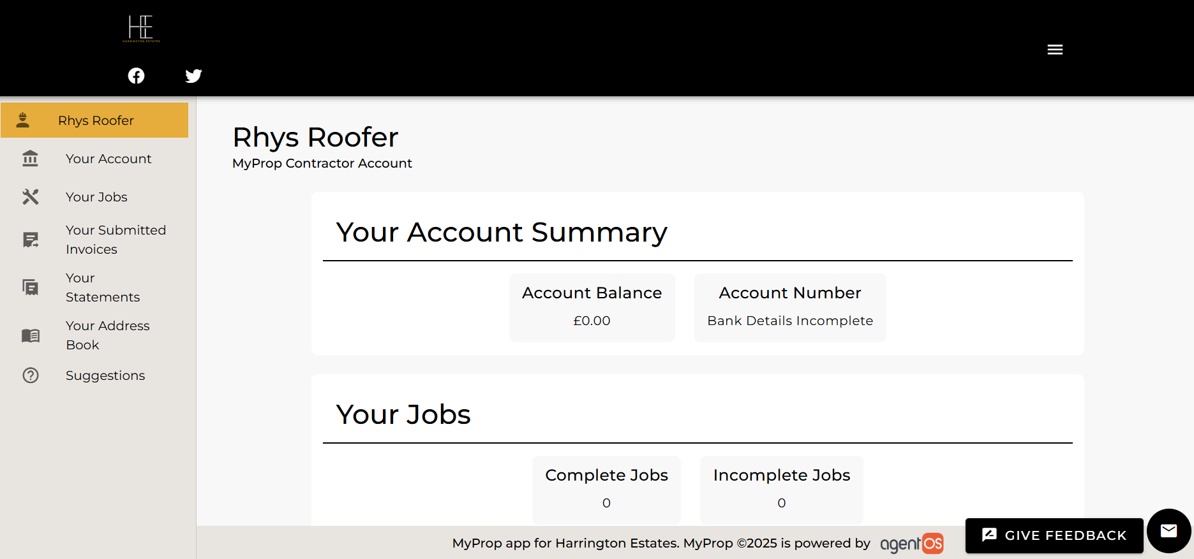Image resolution: width=1194 pixels, height=559 pixels.
Task: Open the round mail chat bubble
Action: coord(1168,530)
